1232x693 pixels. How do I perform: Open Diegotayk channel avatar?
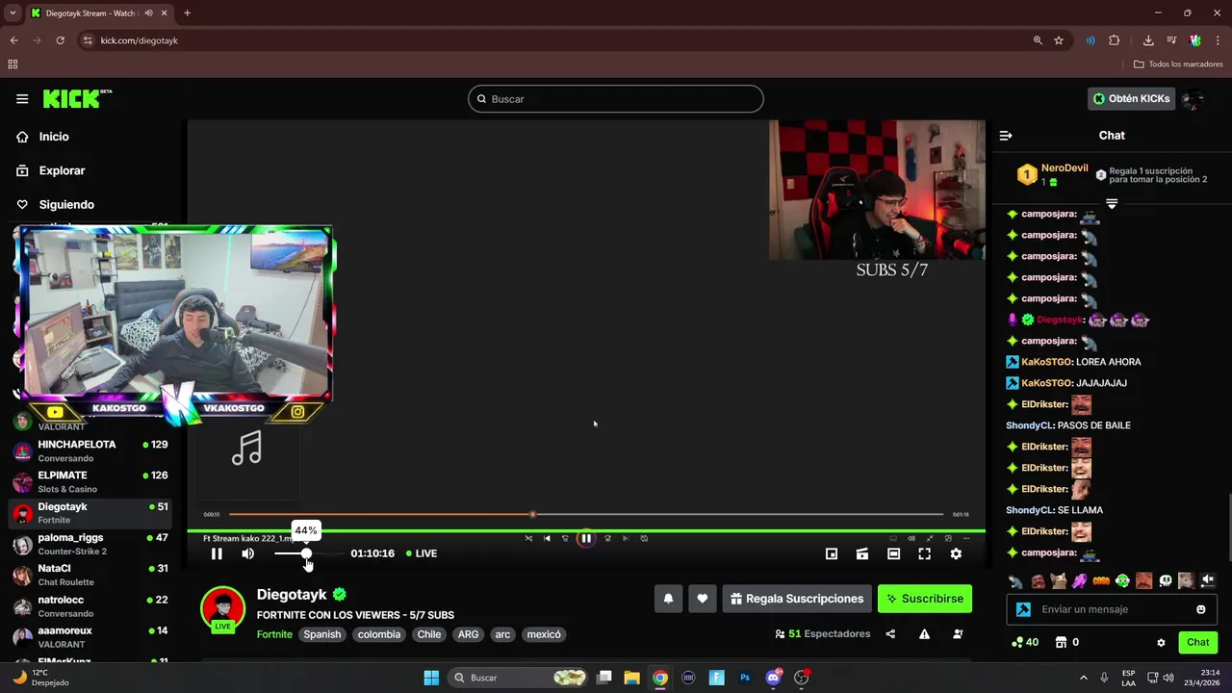(222, 609)
